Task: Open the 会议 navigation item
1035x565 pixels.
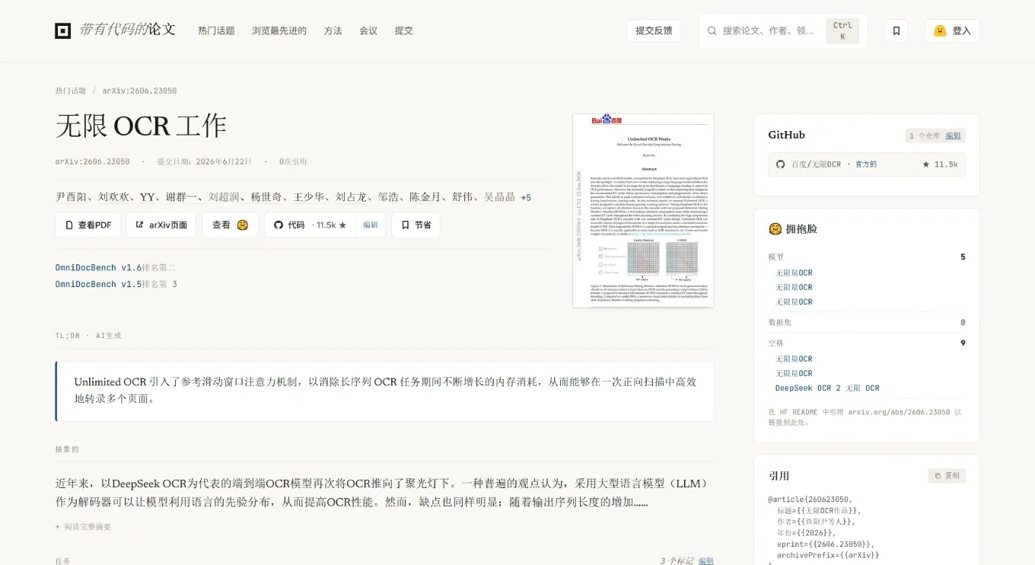Action: 368,30
